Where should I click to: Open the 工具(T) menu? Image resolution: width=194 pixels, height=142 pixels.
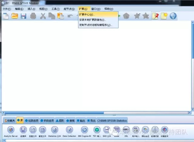(x=55, y=9)
